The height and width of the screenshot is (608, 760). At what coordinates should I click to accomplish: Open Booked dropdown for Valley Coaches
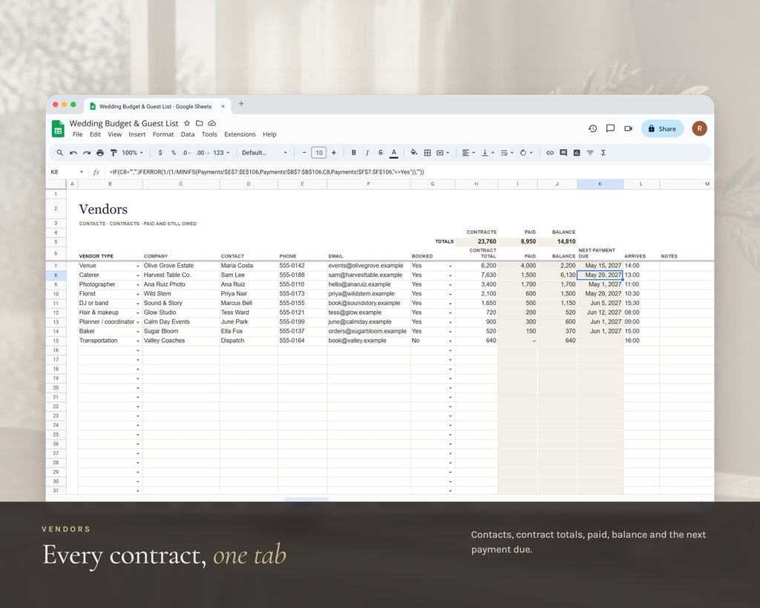coord(451,341)
